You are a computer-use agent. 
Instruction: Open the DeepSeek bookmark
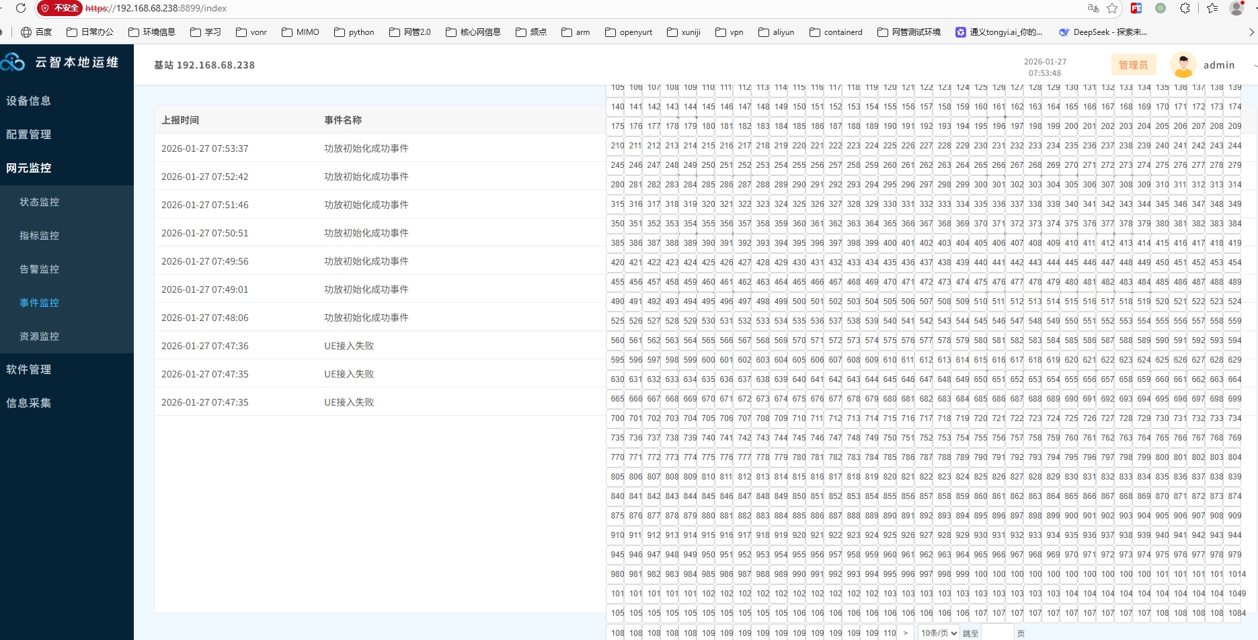click(x=1103, y=32)
